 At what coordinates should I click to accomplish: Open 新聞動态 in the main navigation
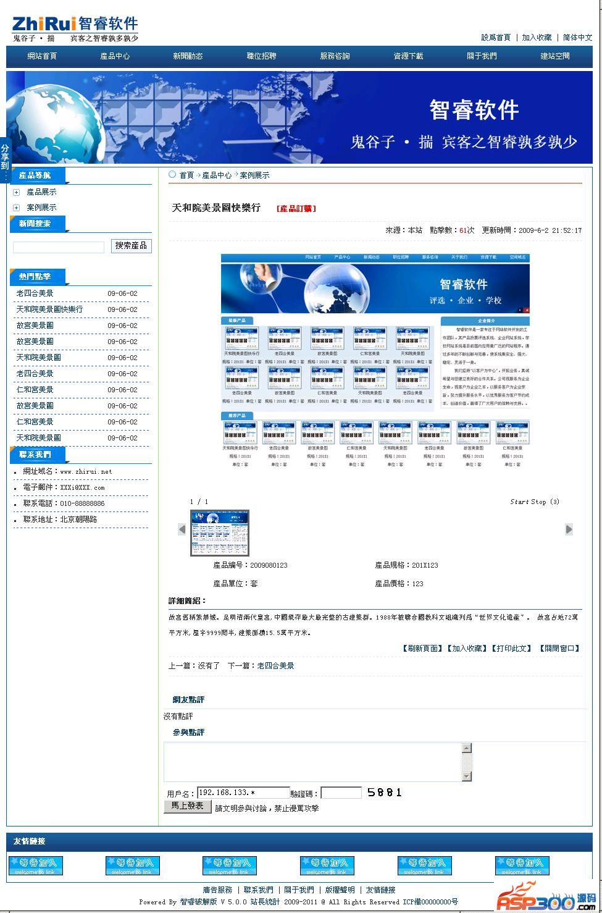pyautogui.click(x=188, y=56)
